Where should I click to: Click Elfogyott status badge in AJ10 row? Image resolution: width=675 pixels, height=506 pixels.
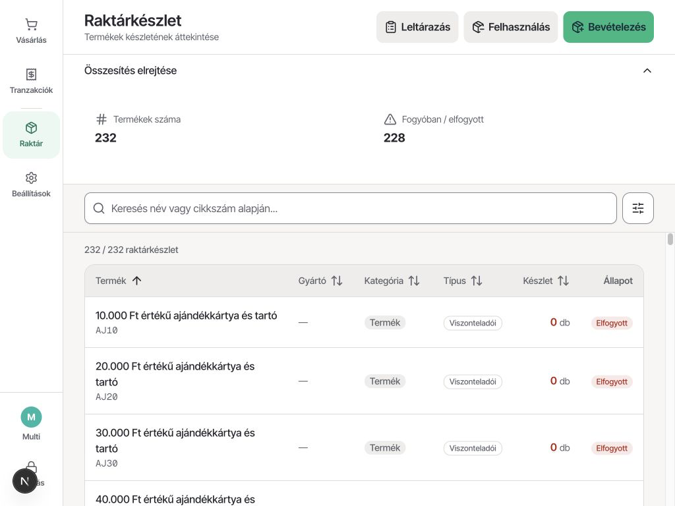click(x=612, y=323)
